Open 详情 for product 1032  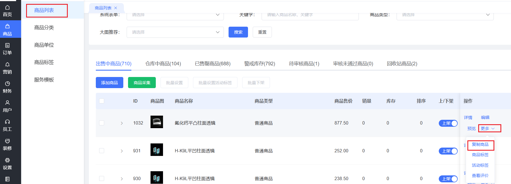click(468, 118)
